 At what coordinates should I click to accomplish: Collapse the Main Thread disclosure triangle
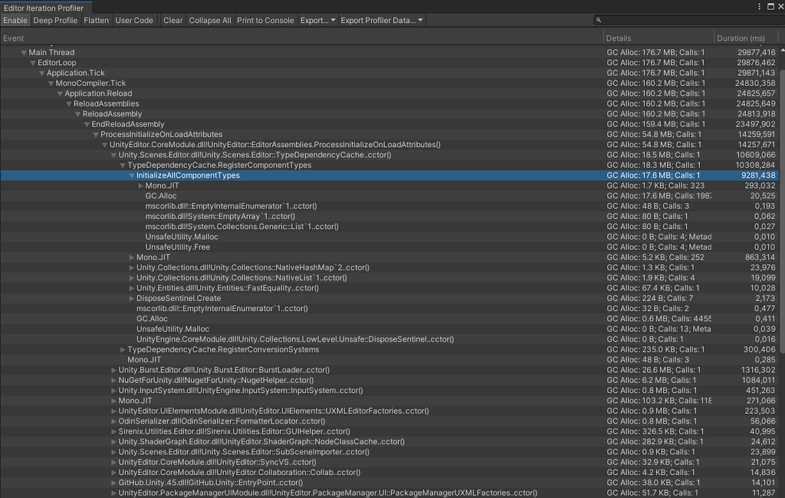[25, 52]
